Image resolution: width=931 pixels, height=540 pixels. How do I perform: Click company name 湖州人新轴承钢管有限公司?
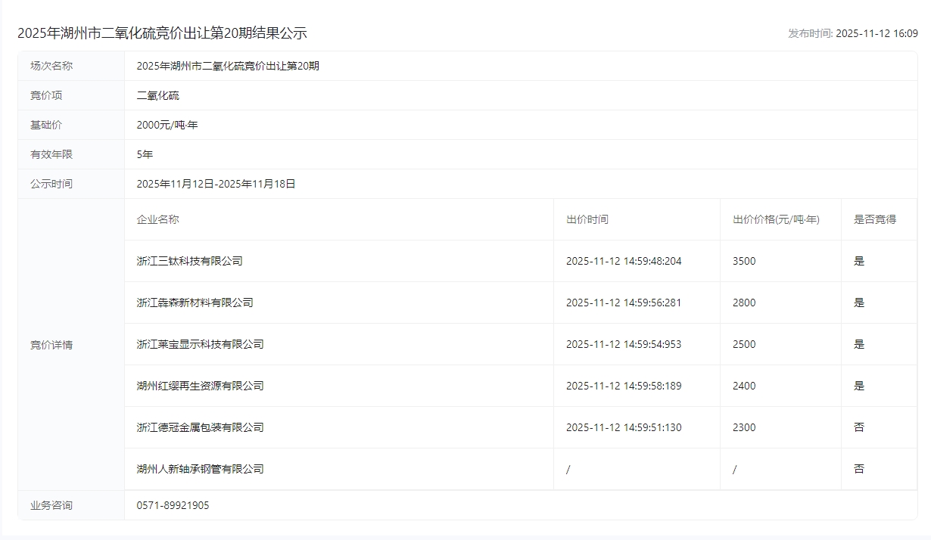200,469
